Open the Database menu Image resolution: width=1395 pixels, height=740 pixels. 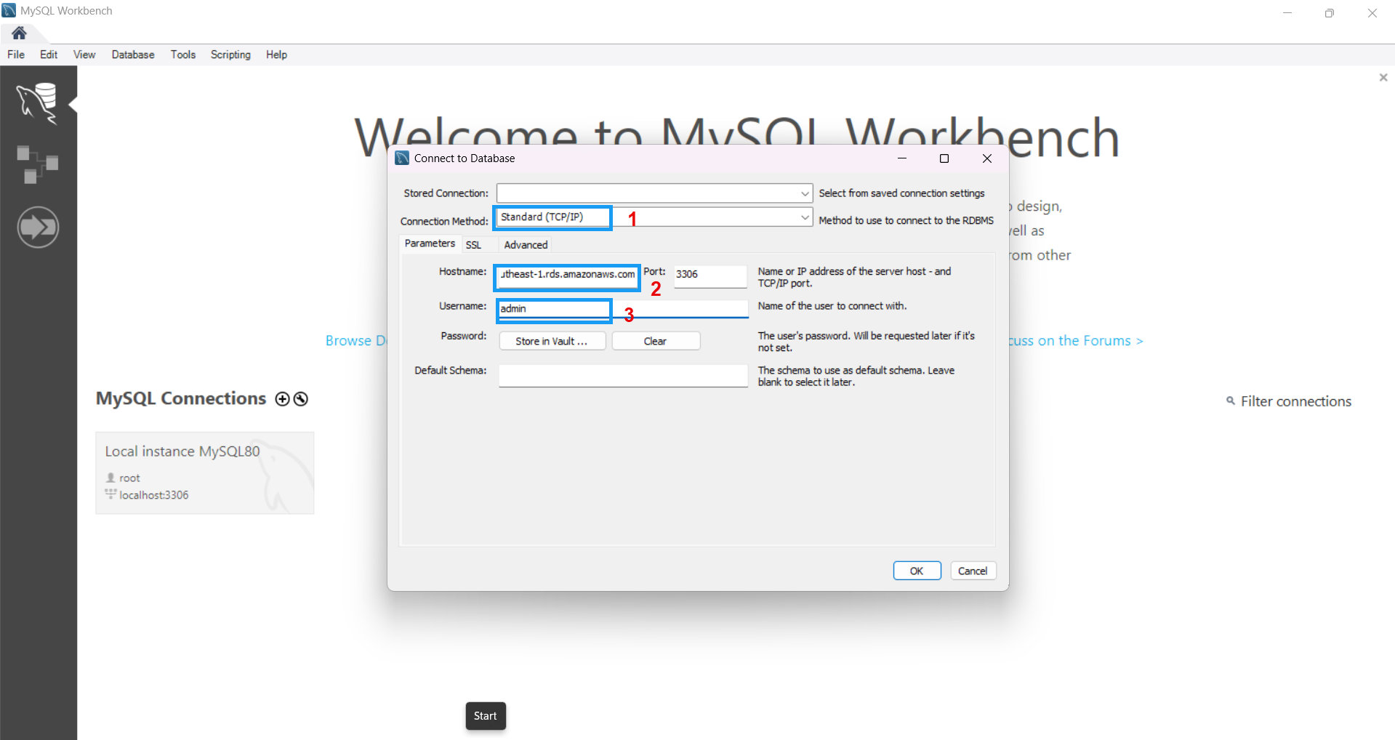point(133,55)
